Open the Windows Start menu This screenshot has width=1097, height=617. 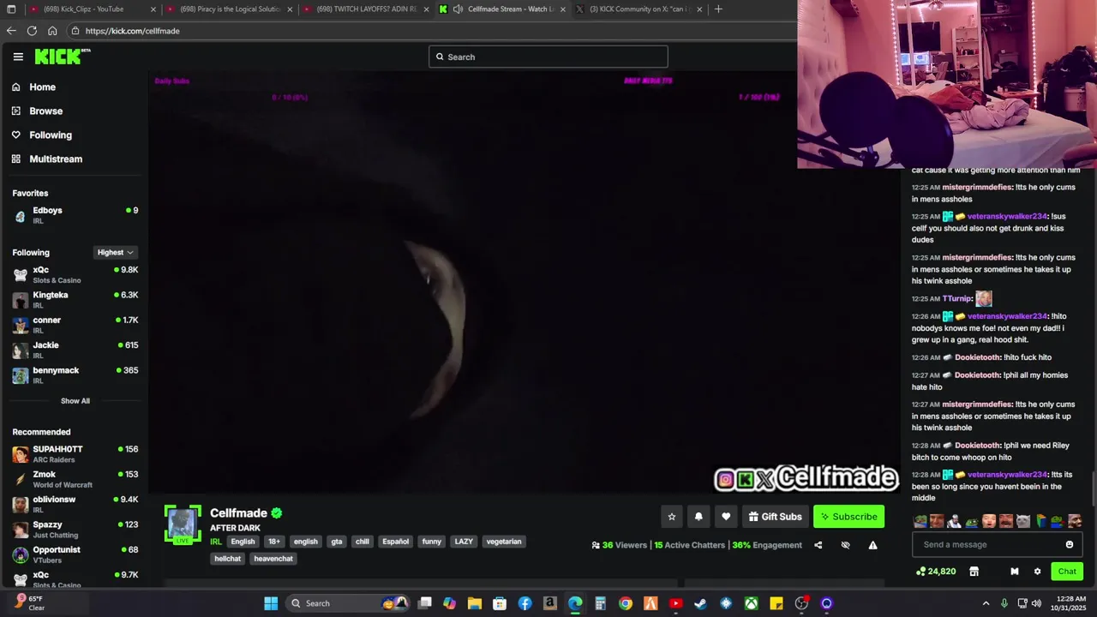[271, 603]
